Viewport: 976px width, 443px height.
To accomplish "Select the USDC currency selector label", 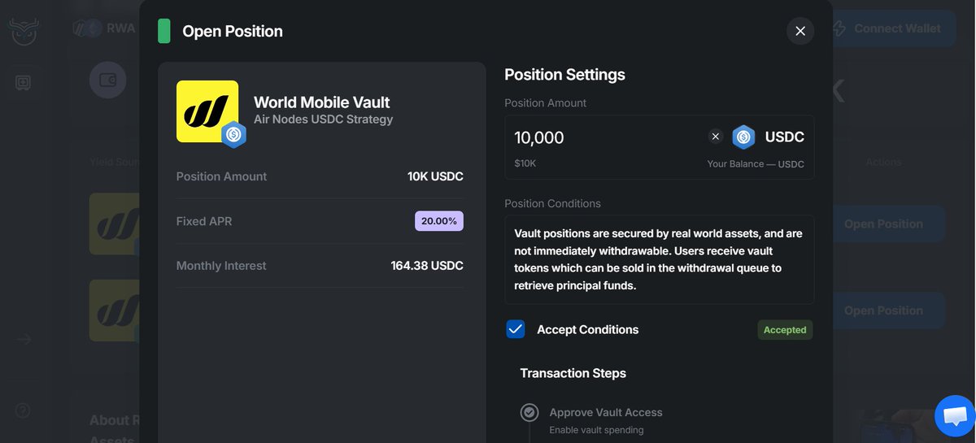I will [x=784, y=137].
